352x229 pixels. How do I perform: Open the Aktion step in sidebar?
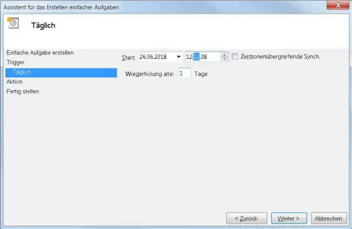tap(14, 81)
